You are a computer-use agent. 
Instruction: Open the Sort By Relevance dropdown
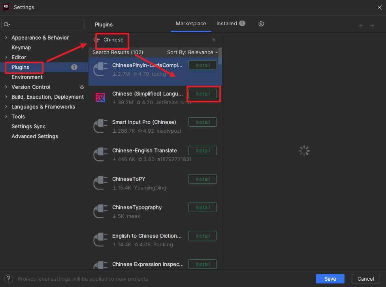point(192,53)
